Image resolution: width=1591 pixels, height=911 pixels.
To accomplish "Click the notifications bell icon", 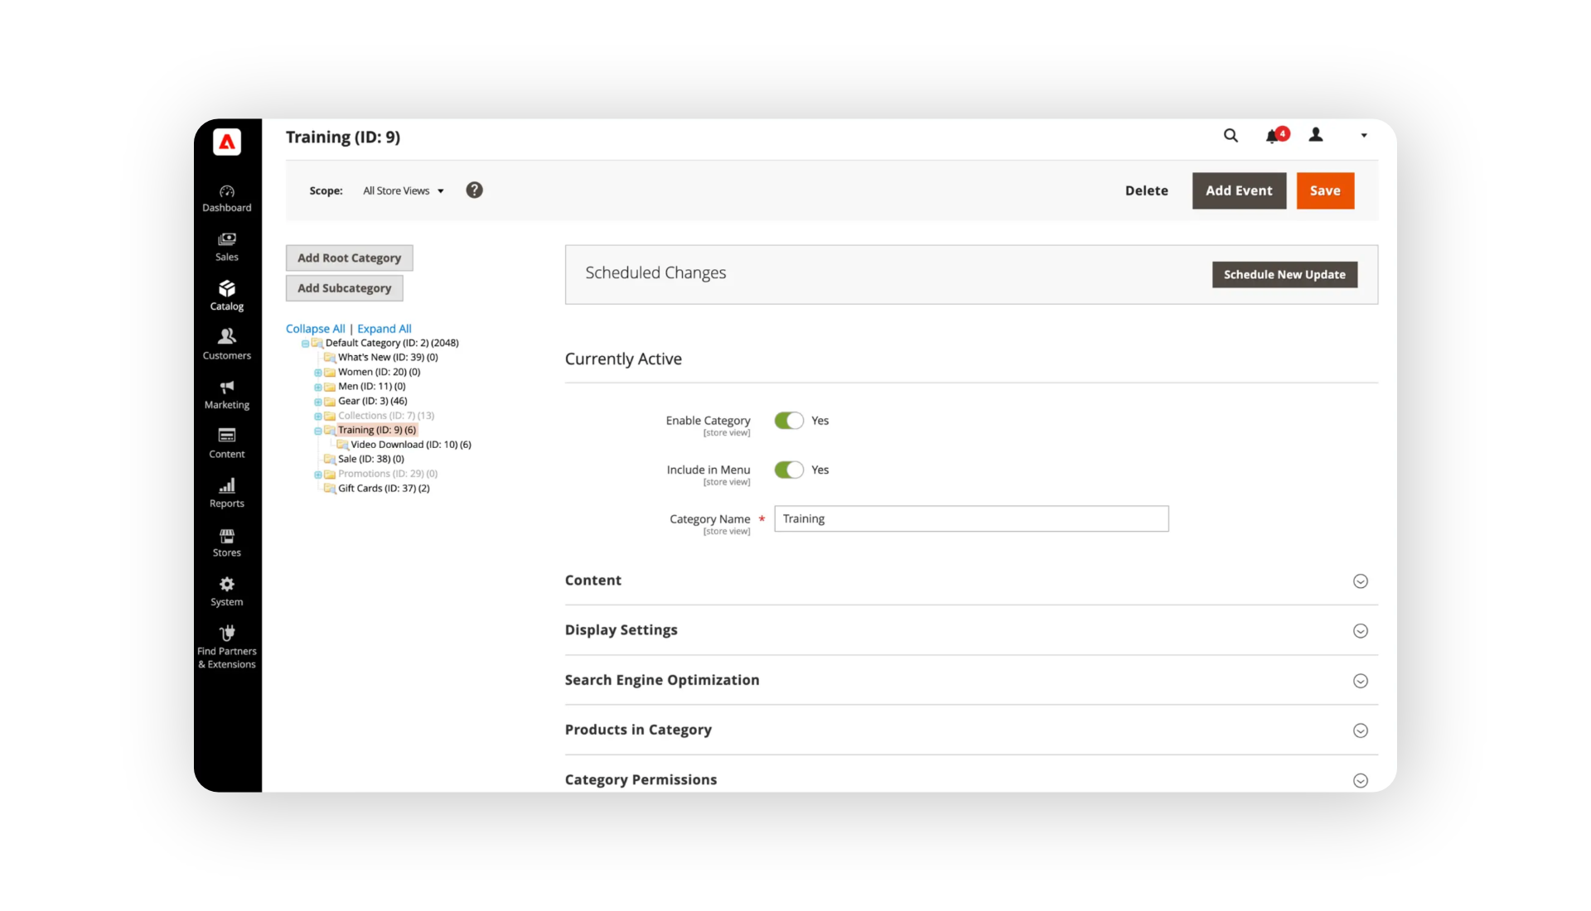I will [1272, 137].
